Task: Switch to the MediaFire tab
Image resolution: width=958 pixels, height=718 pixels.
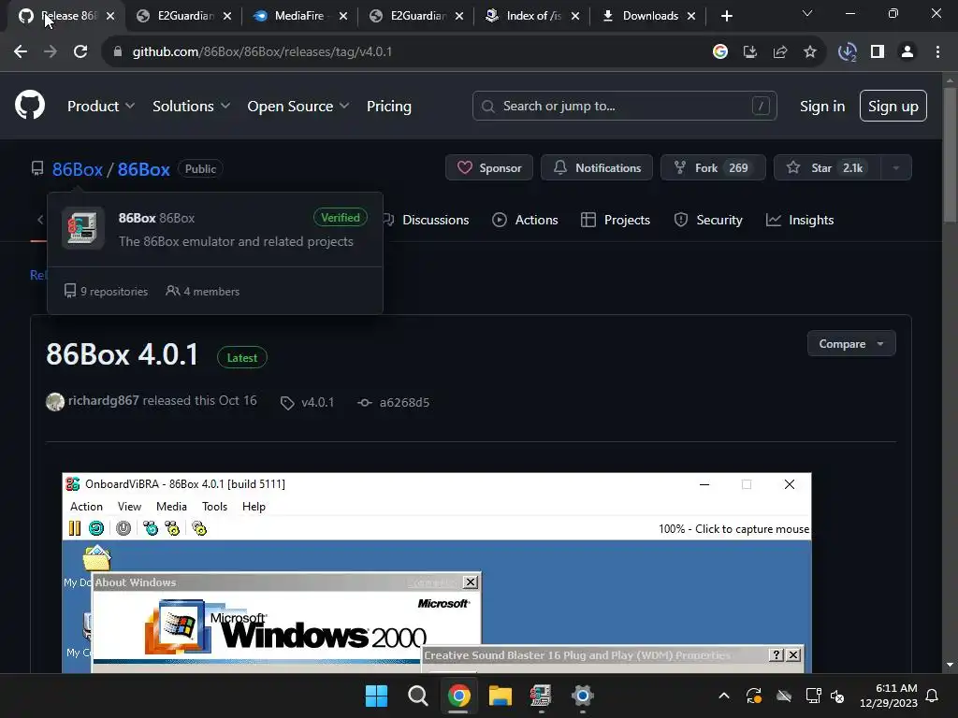Action: (x=299, y=16)
